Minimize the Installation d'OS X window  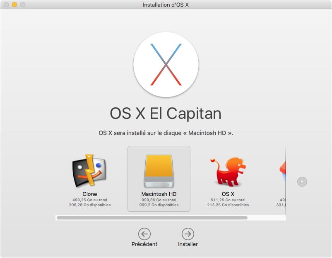pos(14,5)
